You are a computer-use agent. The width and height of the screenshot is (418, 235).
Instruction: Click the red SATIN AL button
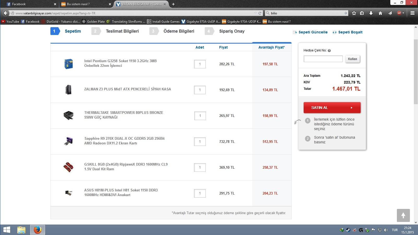[x=332, y=108]
